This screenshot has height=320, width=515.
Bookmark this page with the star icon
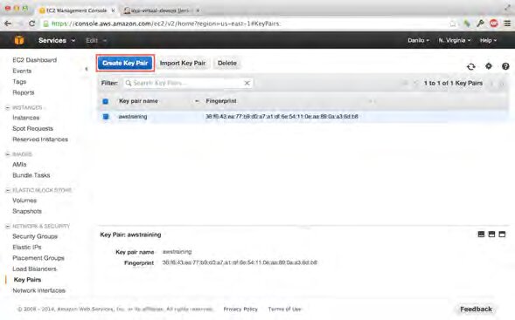pyautogui.click(x=453, y=24)
